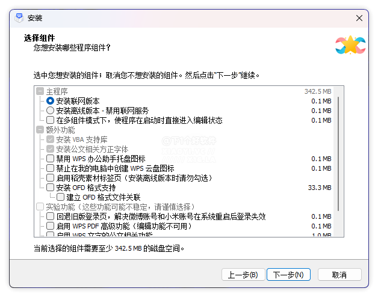378x297 pixels.
Task: Check 禁用 WPS 办公助手托盘图标
Action: pyautogui.click(x=50, y=159)
